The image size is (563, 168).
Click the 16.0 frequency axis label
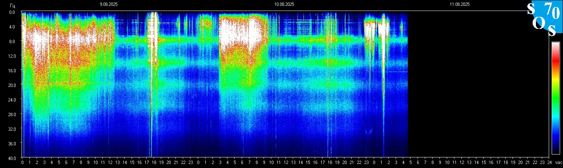11,70
